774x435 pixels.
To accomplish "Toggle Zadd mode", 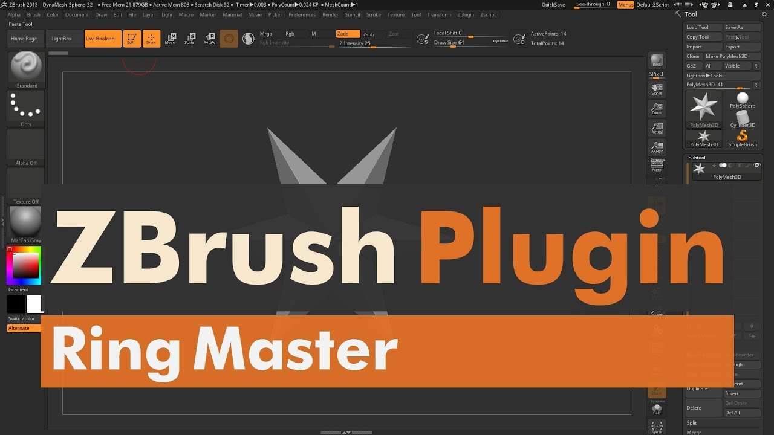I will point(348,34).
